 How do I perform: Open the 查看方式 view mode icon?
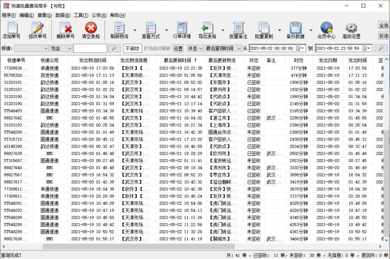(151, 30)
